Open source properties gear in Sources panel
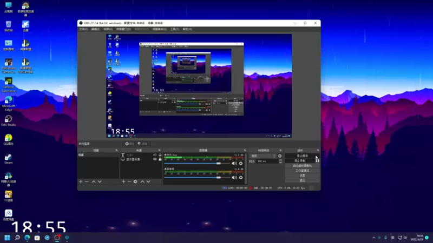This screenshot has width=433, height=243. [x=135, y=181]
